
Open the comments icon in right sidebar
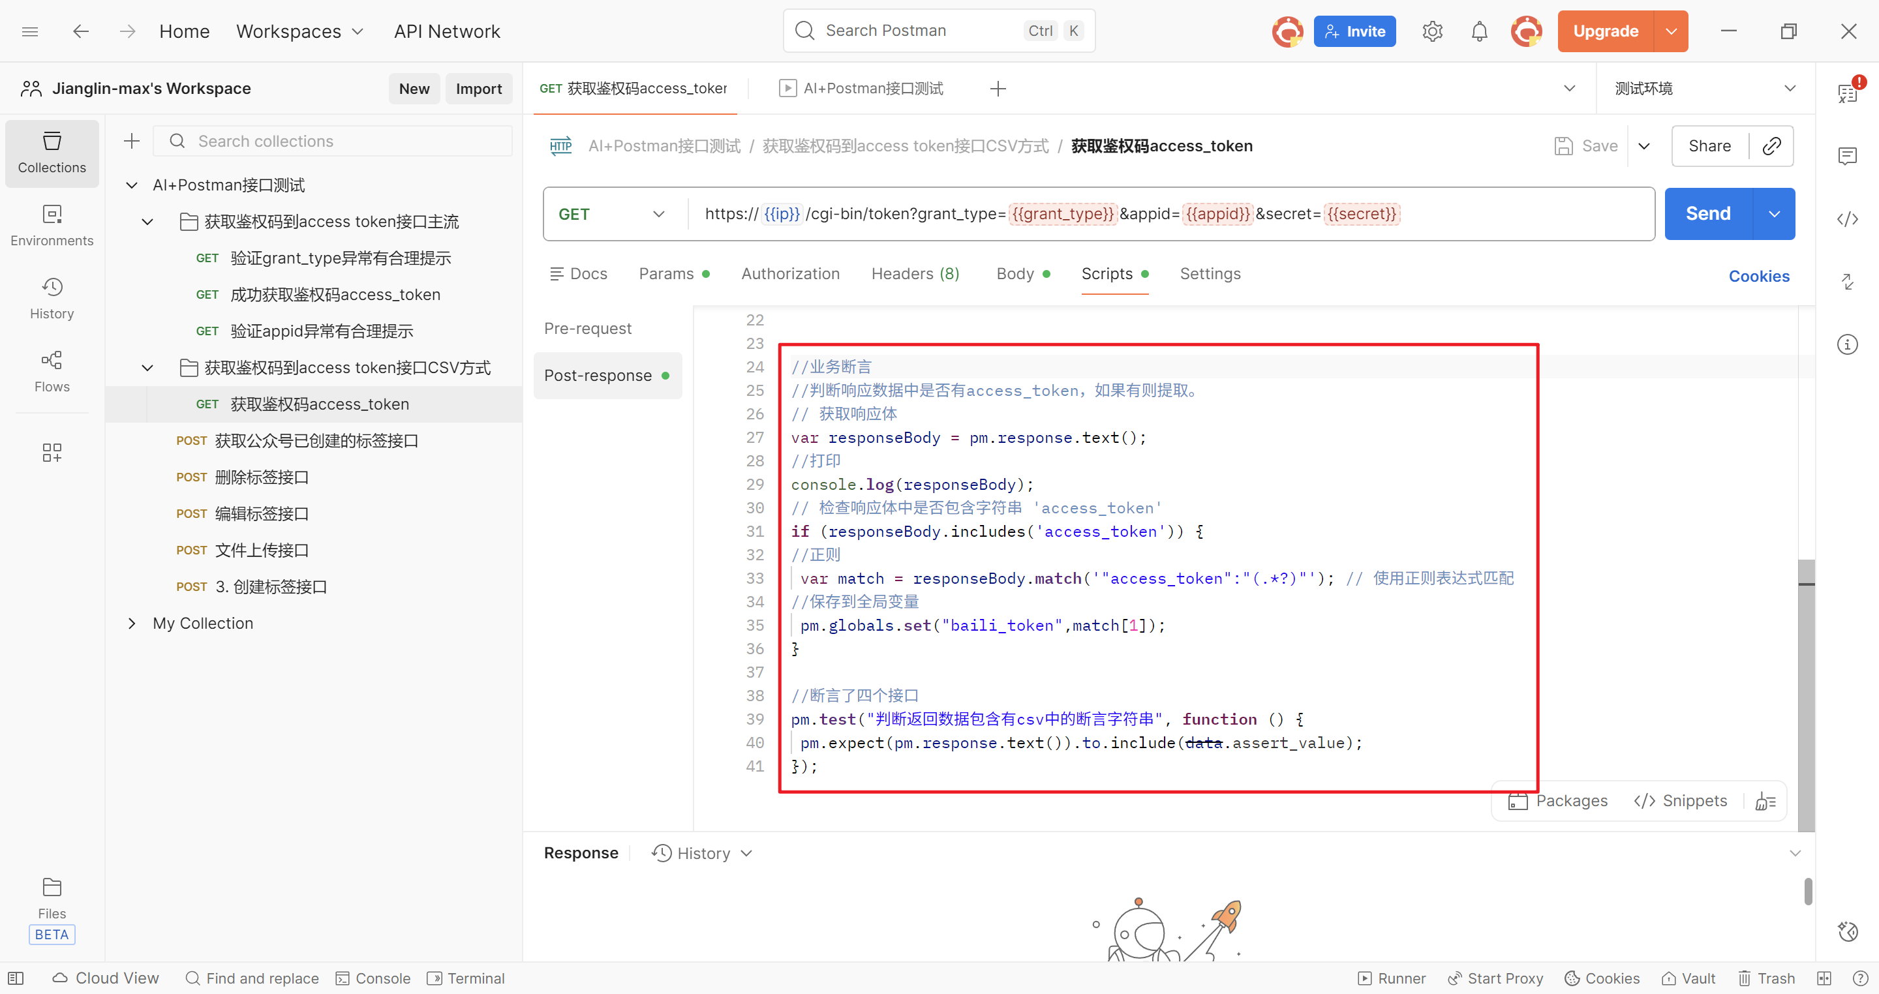1847,155
